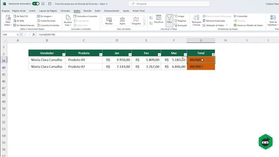
Task: Open Validação de Dados
Action: point(213,25)
